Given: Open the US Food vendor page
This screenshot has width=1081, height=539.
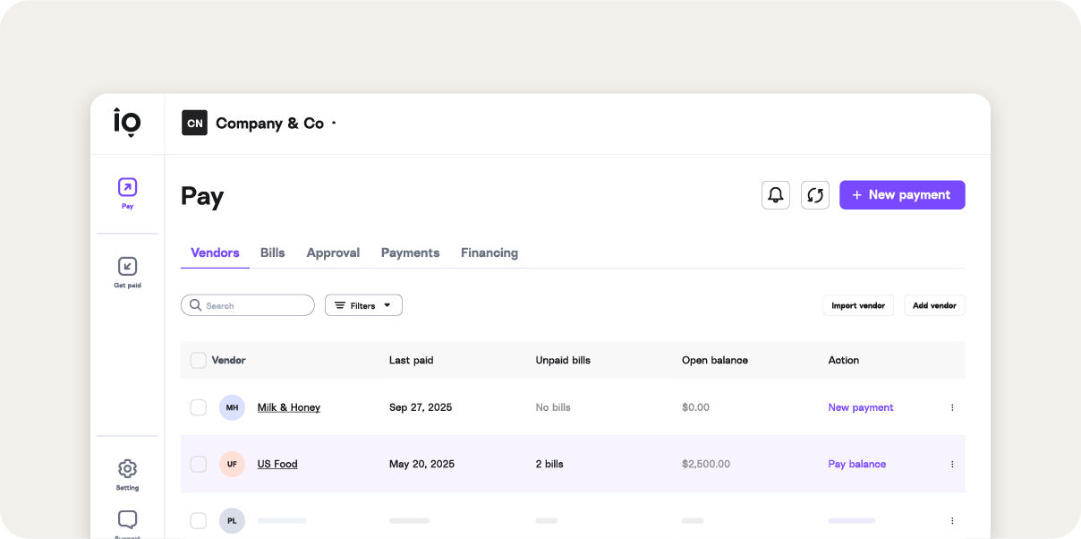Looking at the screenshot, I should pyautogui.click(x=277, y=464).
